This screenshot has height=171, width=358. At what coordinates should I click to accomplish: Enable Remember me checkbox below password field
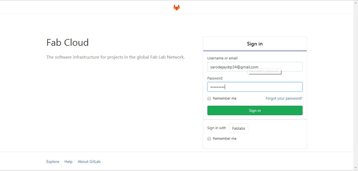pyautogui.click(x=209, y=98)
